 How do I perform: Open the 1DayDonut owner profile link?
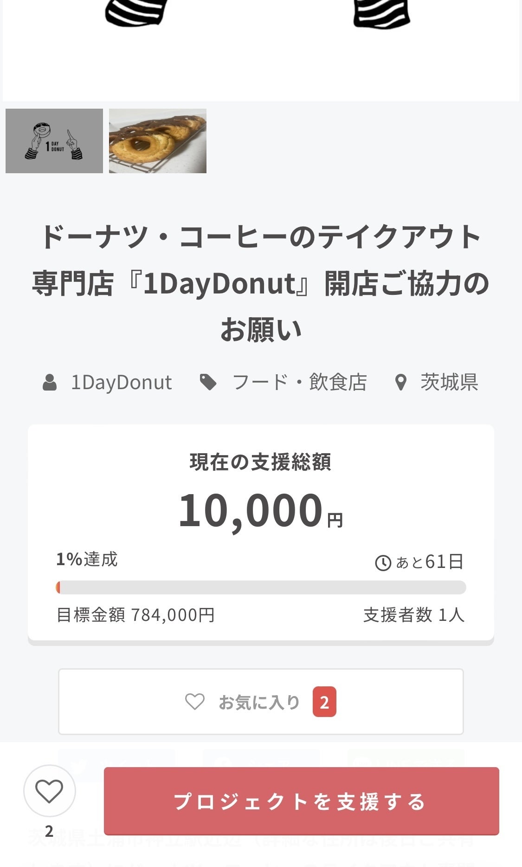tap(121, 382)
